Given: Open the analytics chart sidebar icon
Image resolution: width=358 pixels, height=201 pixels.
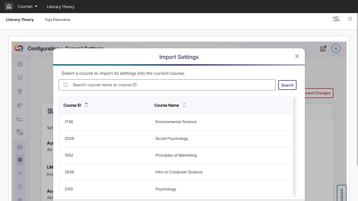Looking at the screenshot, I should [20, 119].
